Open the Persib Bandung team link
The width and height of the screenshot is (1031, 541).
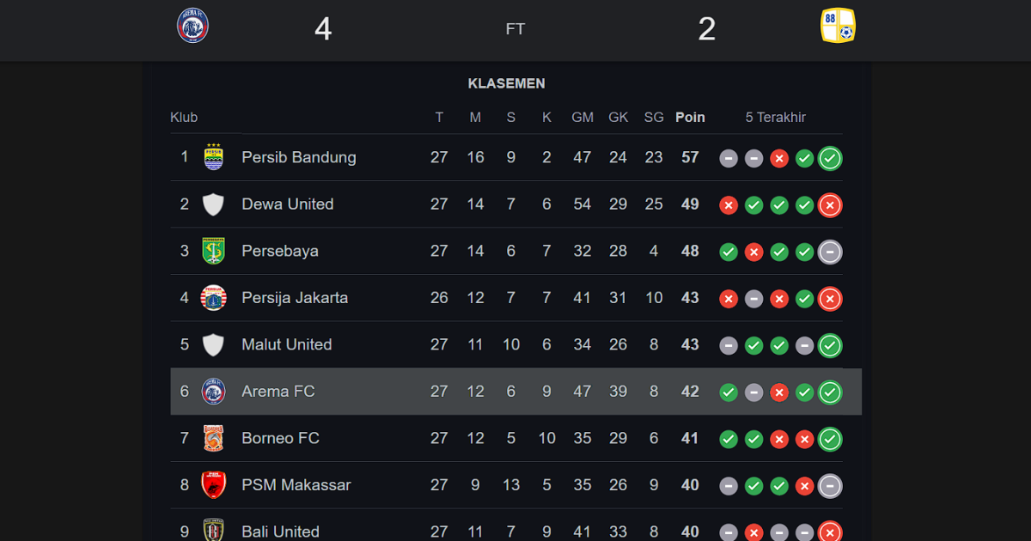(x=299, y=157)
